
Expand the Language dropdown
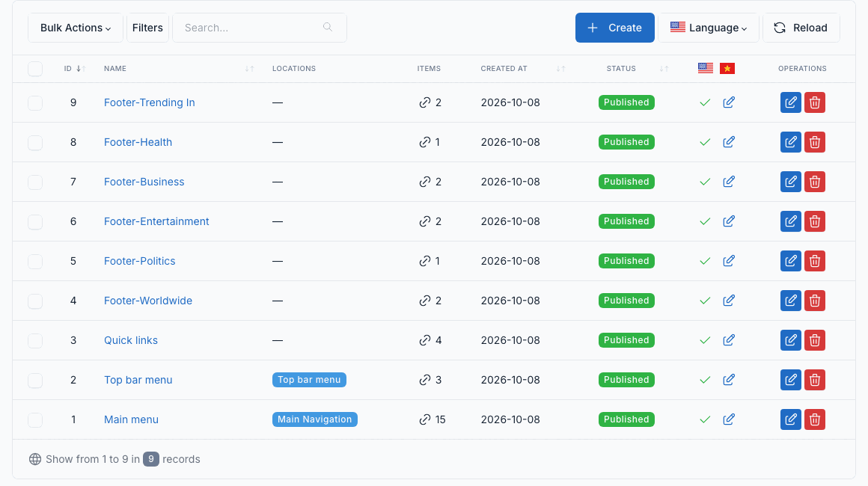click(709, 28)
